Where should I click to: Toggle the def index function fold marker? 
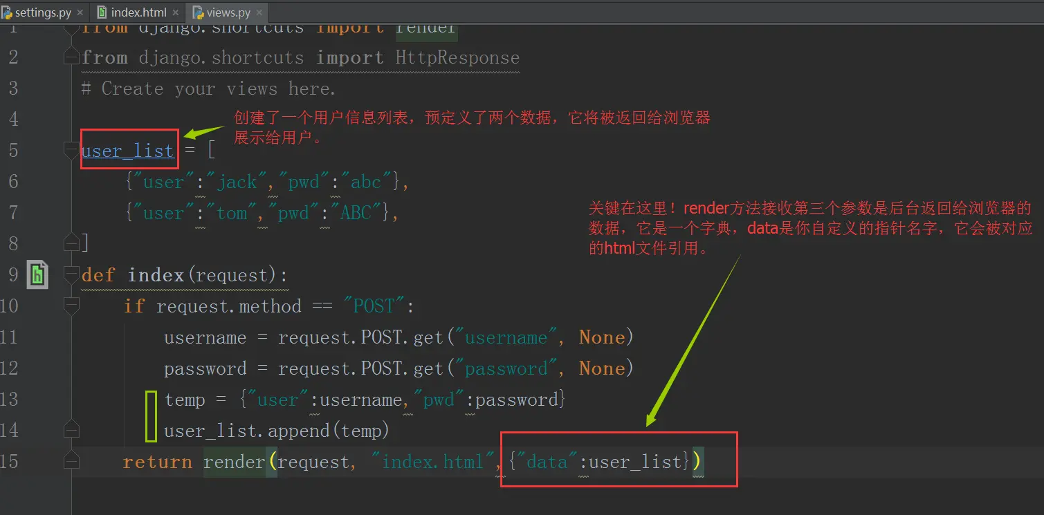point(71,274)
